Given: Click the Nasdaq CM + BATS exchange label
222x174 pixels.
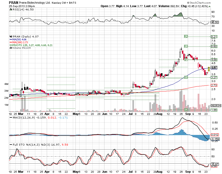Looking at the screenshot, I should (64, 3).
